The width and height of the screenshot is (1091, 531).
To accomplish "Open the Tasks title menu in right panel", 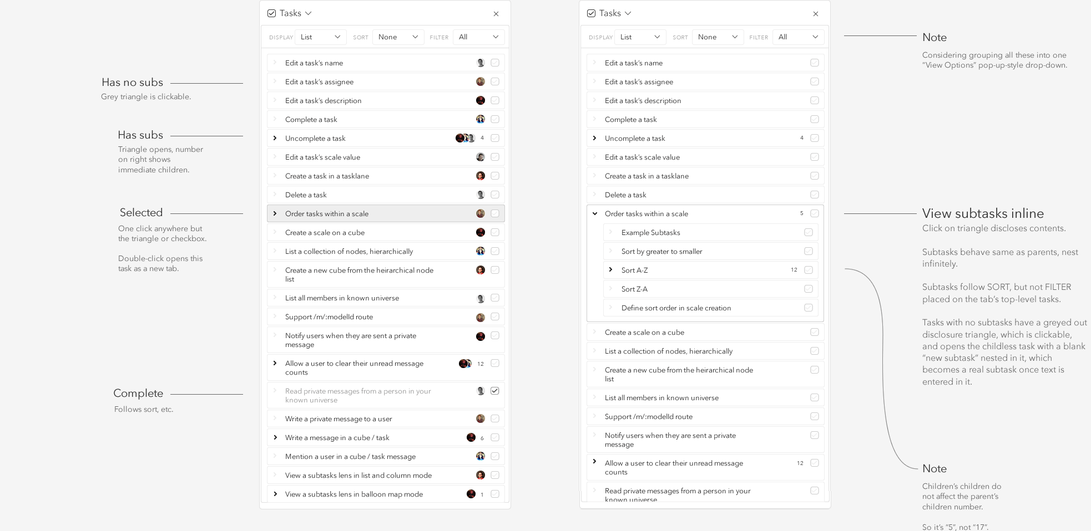I will click(628, 13).
